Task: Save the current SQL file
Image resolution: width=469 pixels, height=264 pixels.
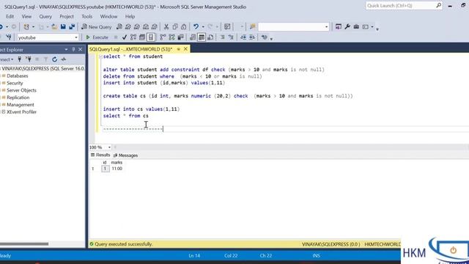Action: click(x=63, y=27)
